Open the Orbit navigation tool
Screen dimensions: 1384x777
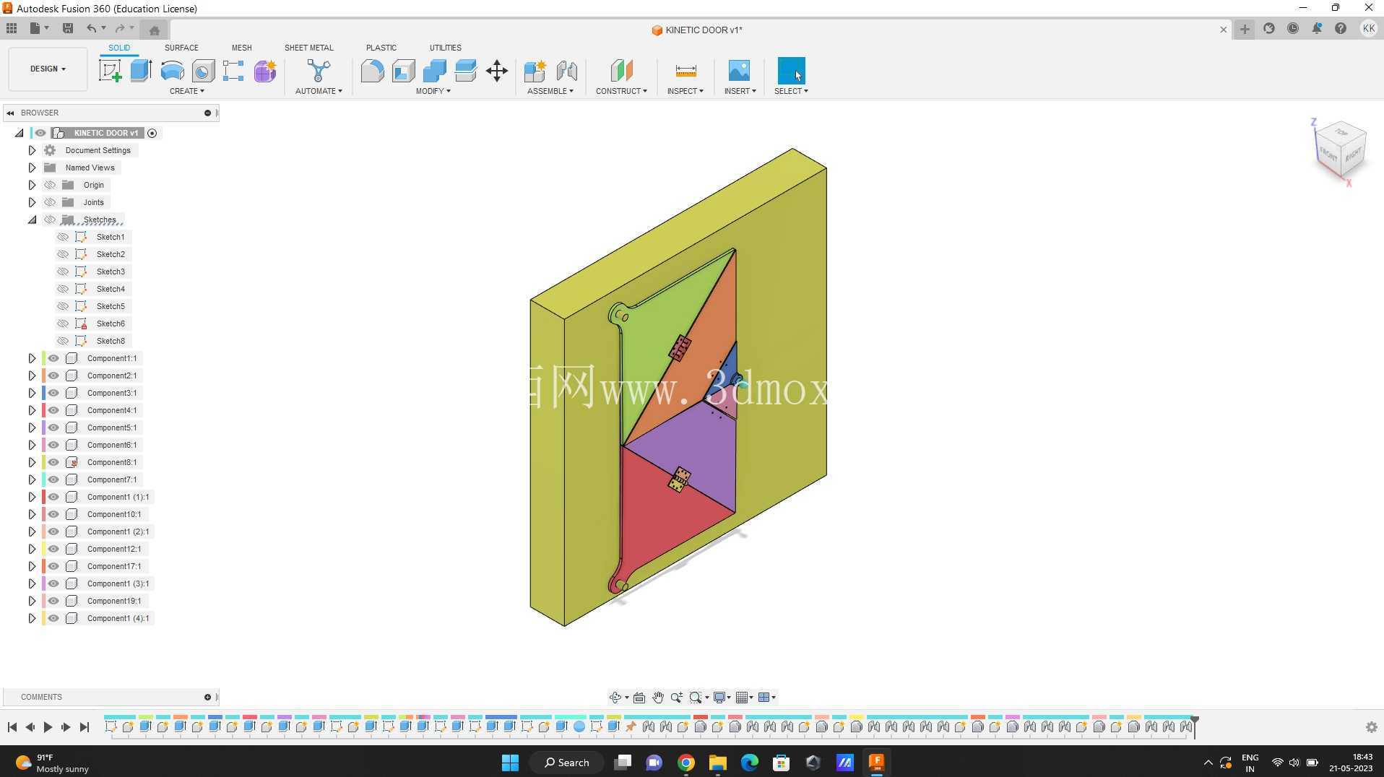click(615, 698)
